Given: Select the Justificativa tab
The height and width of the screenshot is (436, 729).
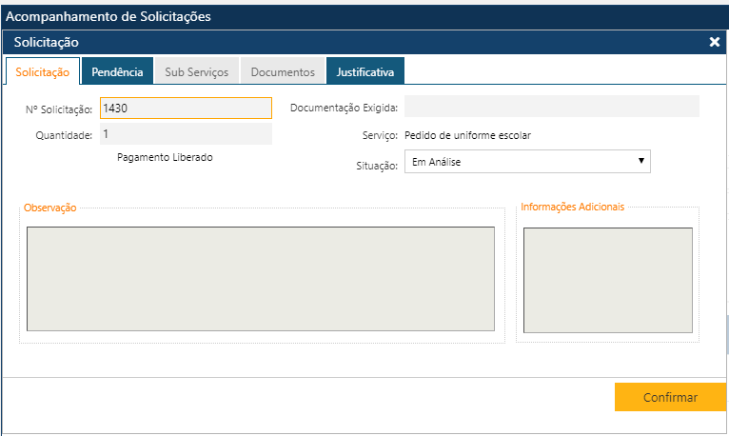Looking at the screenshot, I should (x=365, y=71).
